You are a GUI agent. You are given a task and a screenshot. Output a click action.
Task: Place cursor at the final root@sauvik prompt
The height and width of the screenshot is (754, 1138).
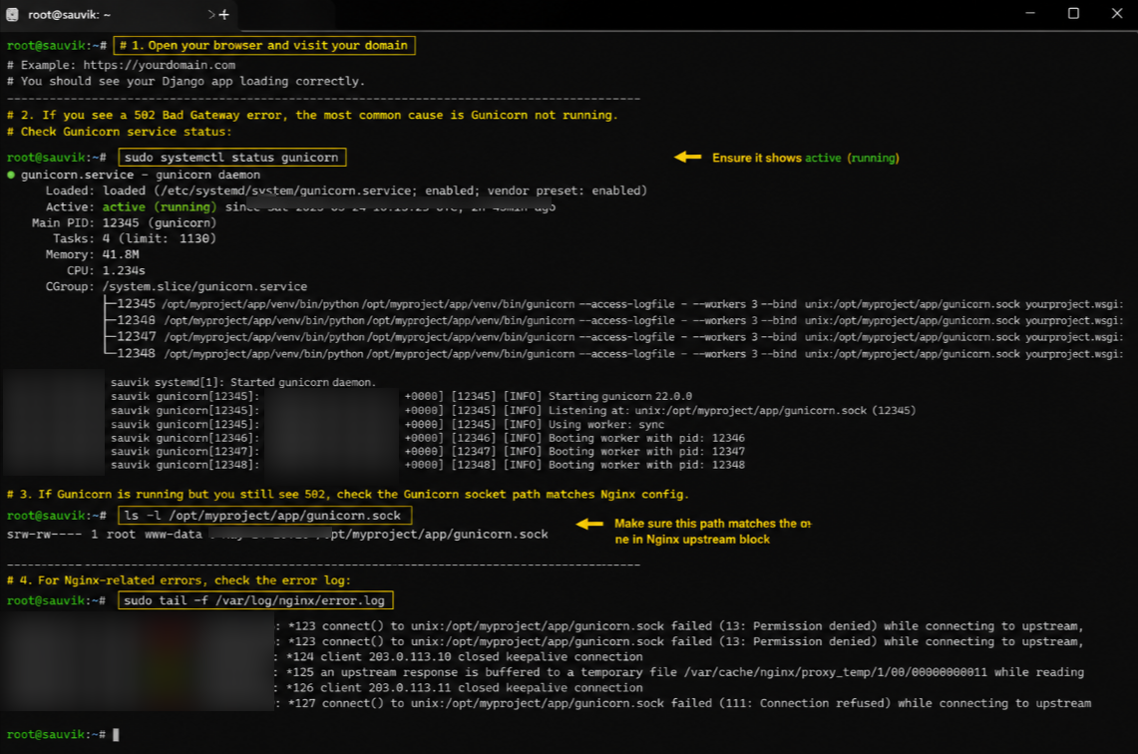116,734
